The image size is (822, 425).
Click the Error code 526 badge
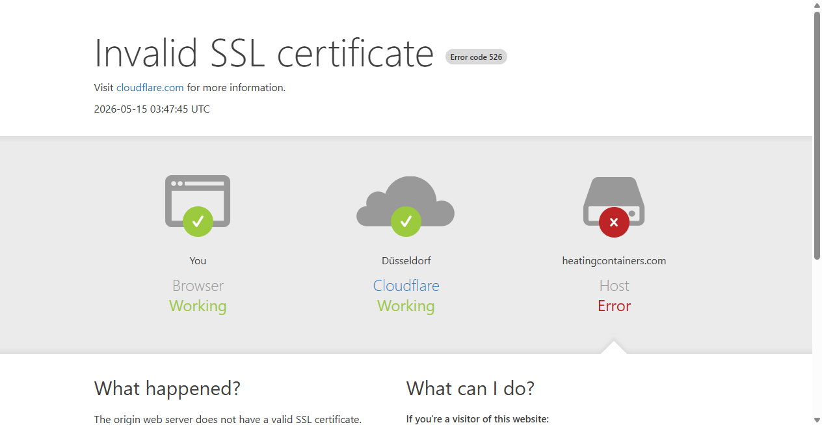476,57
